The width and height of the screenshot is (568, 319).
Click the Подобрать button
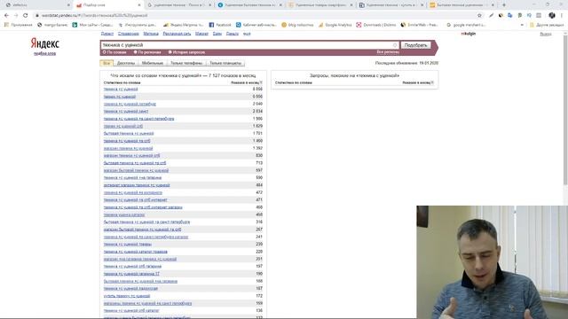(415, 45)
